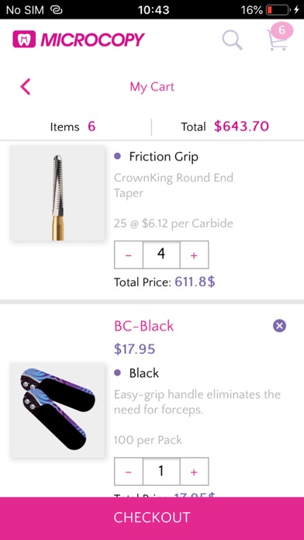Screen dimensions: 304x540
Task: Decrease Friction Grip quantity with minus
Action: tap(129, 254)
